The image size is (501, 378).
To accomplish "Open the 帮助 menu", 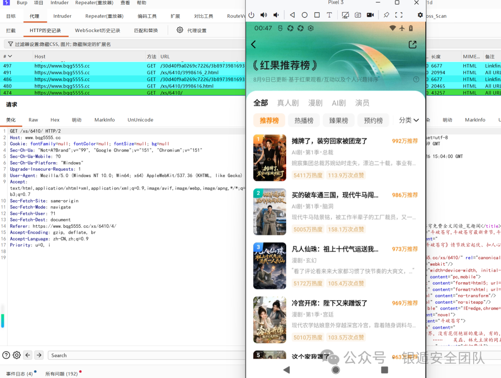I will 141,3.
